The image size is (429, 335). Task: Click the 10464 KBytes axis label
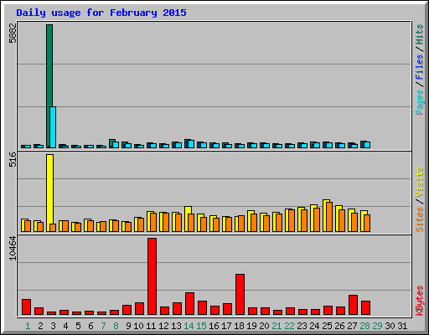pyautogui.click(x=13, y=249)
